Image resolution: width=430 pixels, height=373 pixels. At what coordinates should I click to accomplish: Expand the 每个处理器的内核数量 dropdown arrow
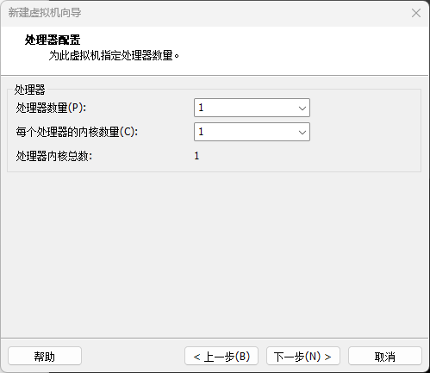302,133
